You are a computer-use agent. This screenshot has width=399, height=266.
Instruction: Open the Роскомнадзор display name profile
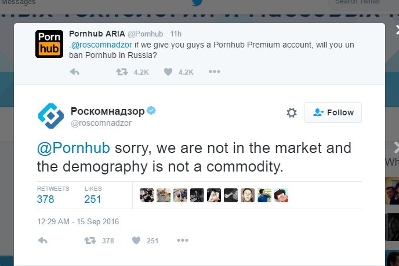click(x=107, y=110)
